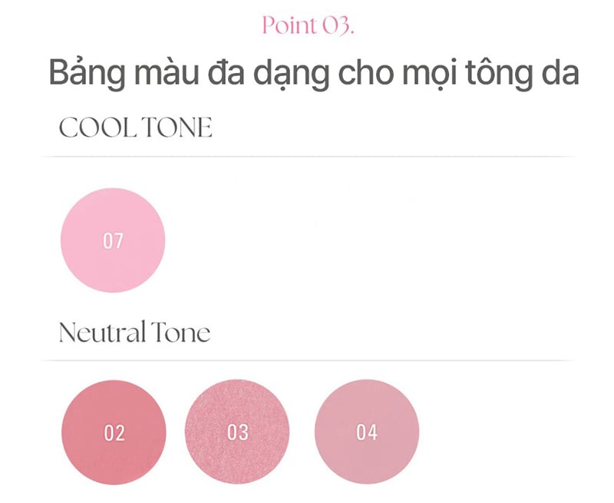Click the "COOL TONE" section heading

point(136,128)
